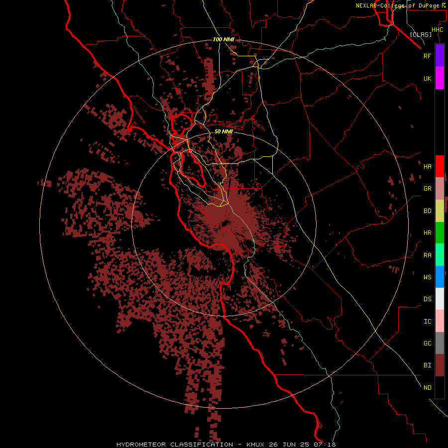Select the light pink IC legend swatch
Image resolution: width=448 pixels, height=448 pixels.
pos(440,321)
